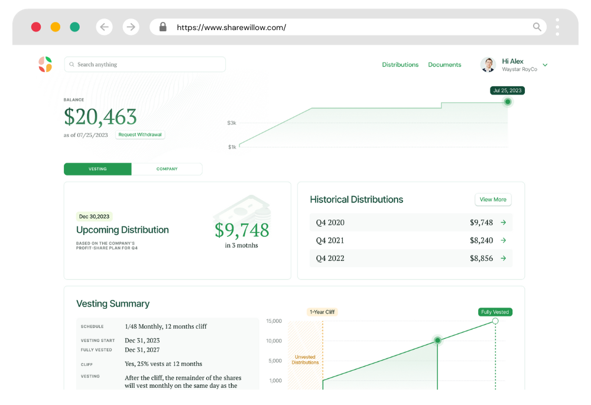591x405 pixels.
Task: Click the ShareWillow logo icon
Action: [46, 64]
